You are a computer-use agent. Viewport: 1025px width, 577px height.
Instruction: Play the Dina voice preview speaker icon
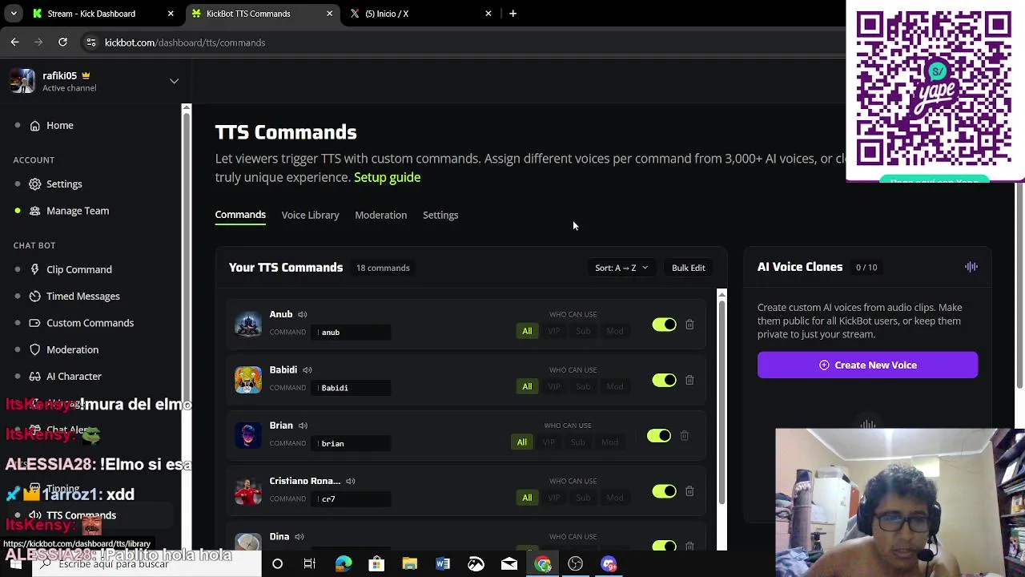coord(299,537)
